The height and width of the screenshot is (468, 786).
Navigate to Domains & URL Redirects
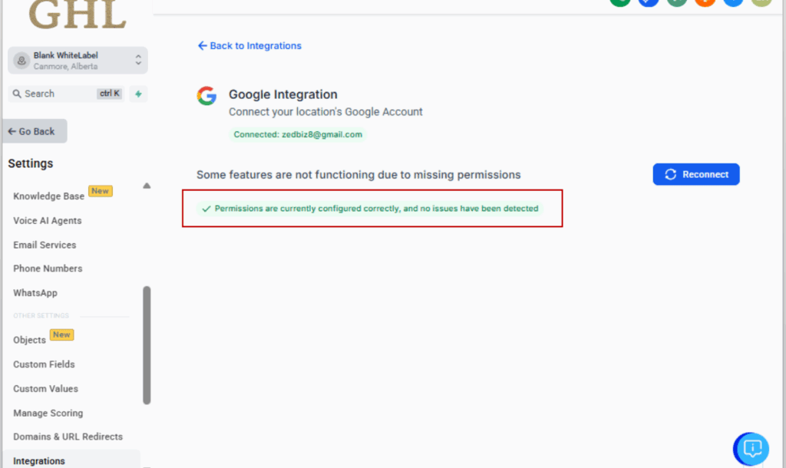click(68, 437)
